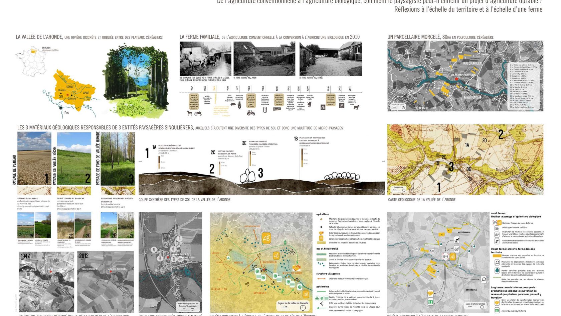Screen dimensions: 561x316
Task: Click the handshake icon near Neufvy-sur-Aronde
Action: [x=296, y=268]
